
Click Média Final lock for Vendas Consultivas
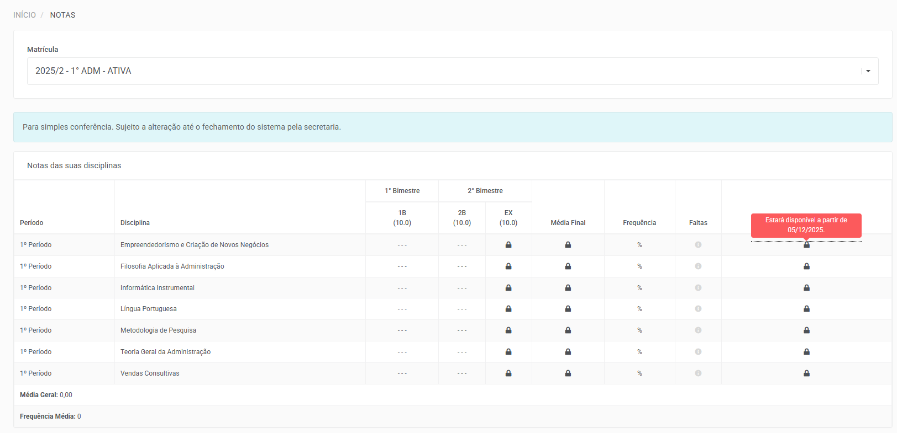[568, 373]
